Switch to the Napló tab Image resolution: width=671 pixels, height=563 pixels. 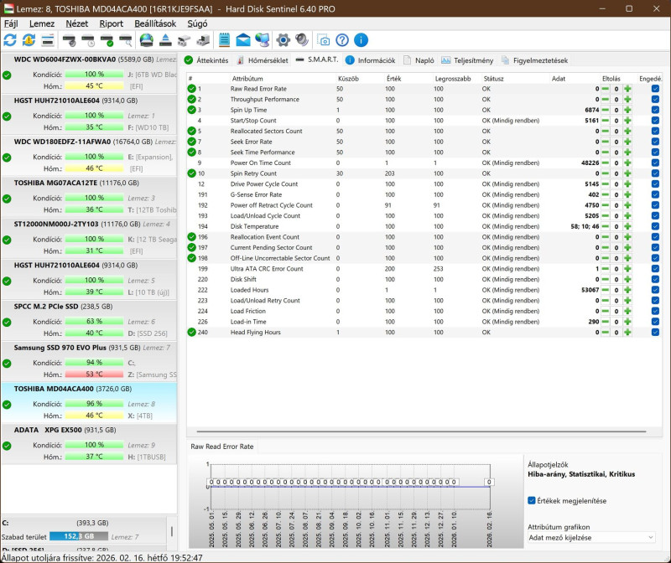[x=419, y=60]
